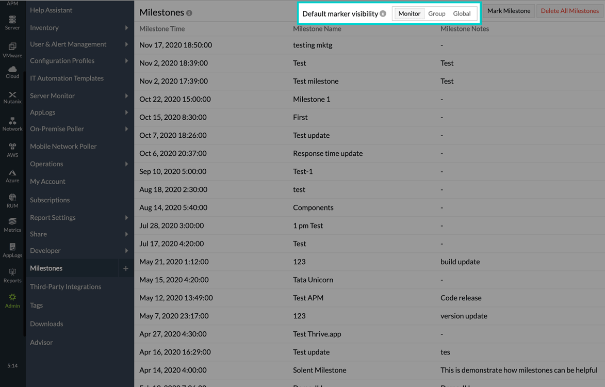Click the Mark Milestone button
Viewport: 605px width, 387px height.
509,11
